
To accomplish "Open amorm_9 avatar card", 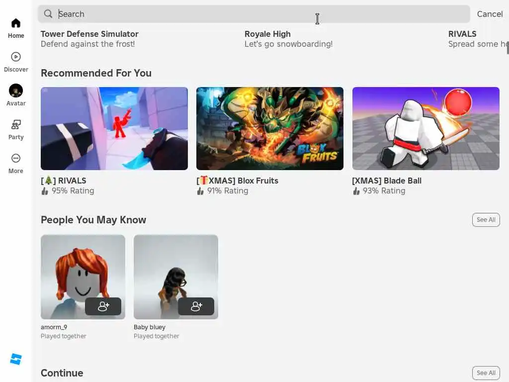I will click(83, 277).
